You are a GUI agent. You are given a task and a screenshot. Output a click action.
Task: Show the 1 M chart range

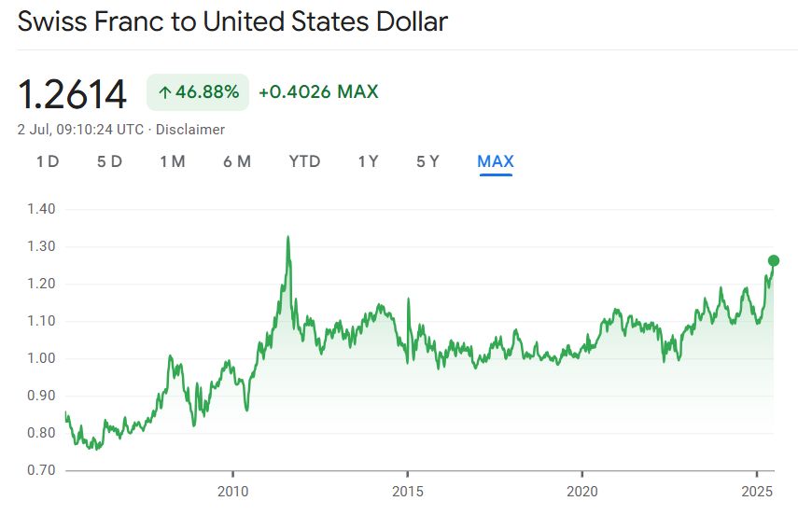pyautogui.click(x=173, y=161)
